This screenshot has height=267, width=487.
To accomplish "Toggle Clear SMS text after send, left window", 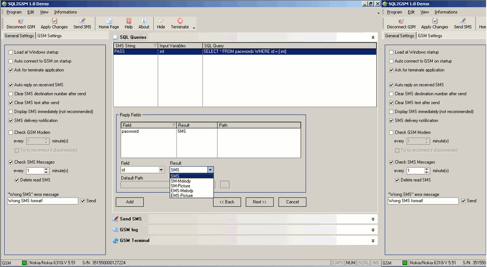I will (x=11, y=103).
